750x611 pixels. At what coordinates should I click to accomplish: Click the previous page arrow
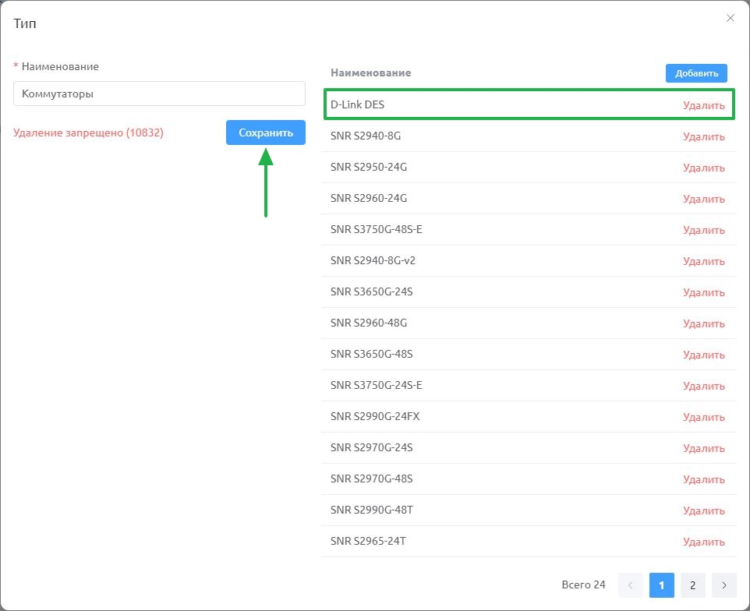(x=631, y=585)
